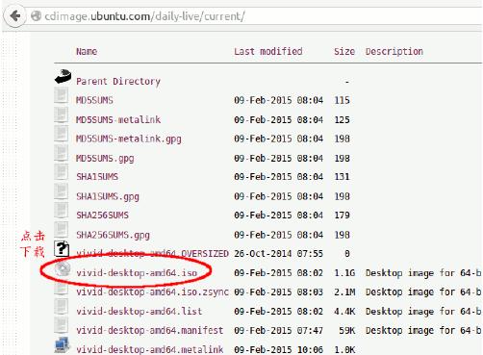The height and width of the screenshot is (355, 483).
Task: Click the file icon beside SHA256SUMS.gpg
Action: pos(61,230)
